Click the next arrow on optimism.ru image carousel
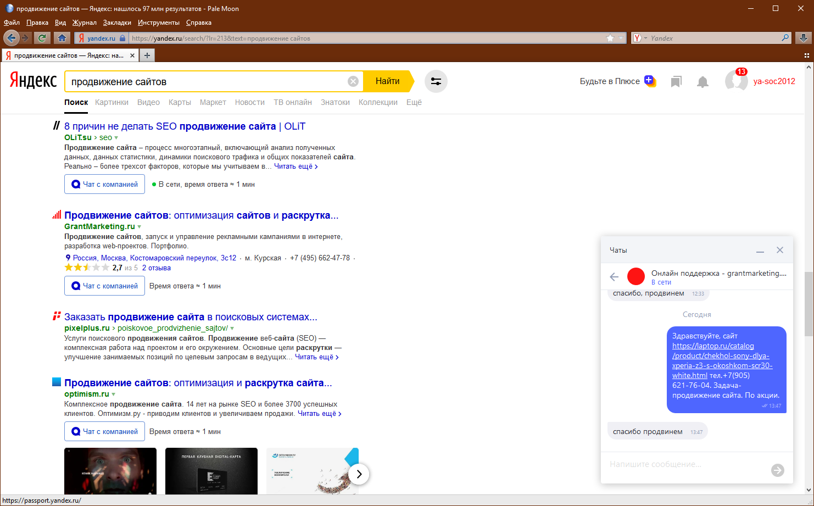The width and height of the screenshot is (814, 506). (359, 474)
